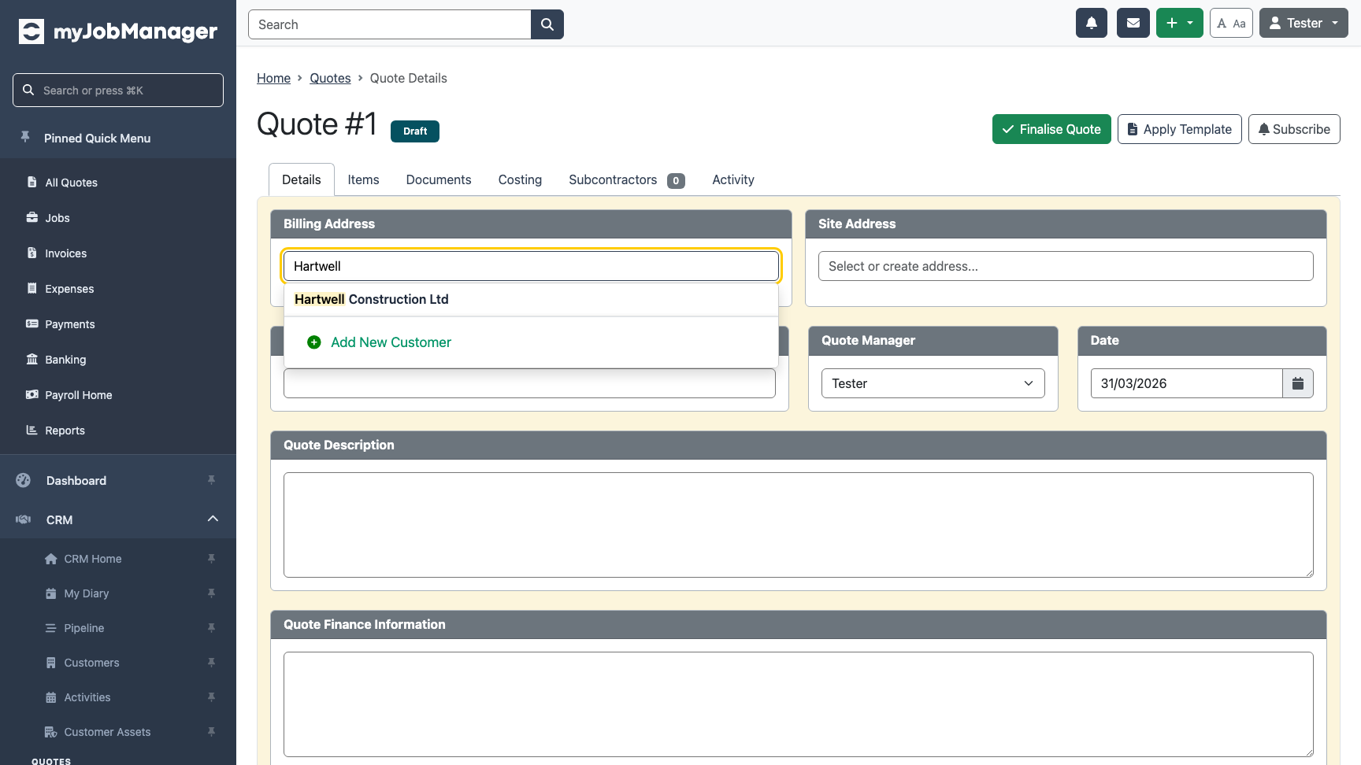Image resolution: width=1361 pixels, height=765 pixels.
Task: Click the Home breadcrumb link
Action: tap(273, 78)
